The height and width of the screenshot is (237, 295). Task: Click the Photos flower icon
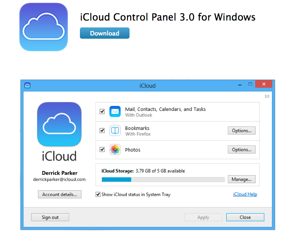click(x=115, y=150)
